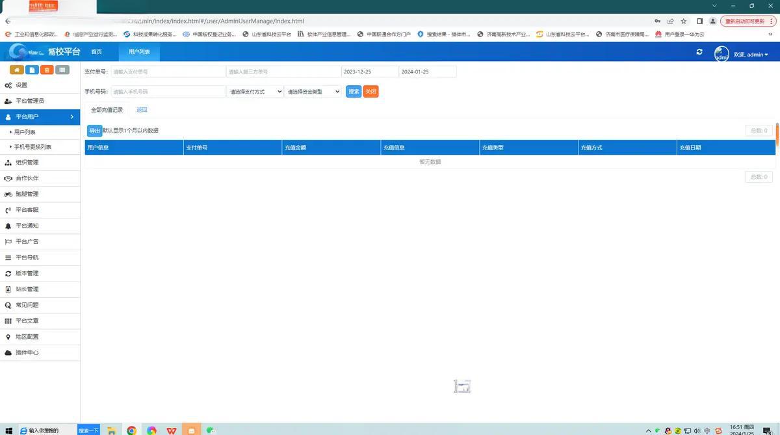This screenshot has width=780, height=435.
Task: Open 版本管理 in the sidebar
Action: [x=40, y=273]
